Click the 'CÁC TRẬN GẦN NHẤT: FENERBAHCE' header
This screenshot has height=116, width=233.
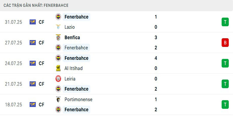(36, 6)
